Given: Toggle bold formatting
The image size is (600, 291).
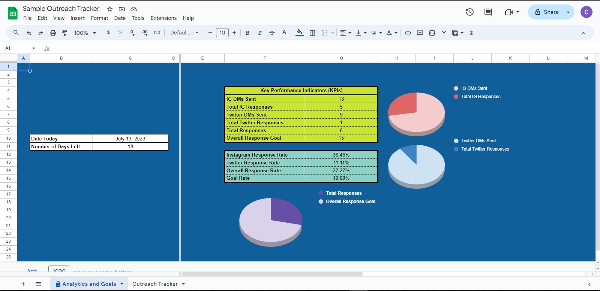Looking at the screenshot, I should [248, 33].
